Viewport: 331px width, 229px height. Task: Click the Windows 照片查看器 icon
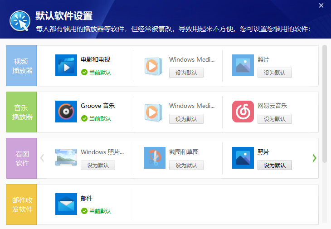tap(66, 158)
